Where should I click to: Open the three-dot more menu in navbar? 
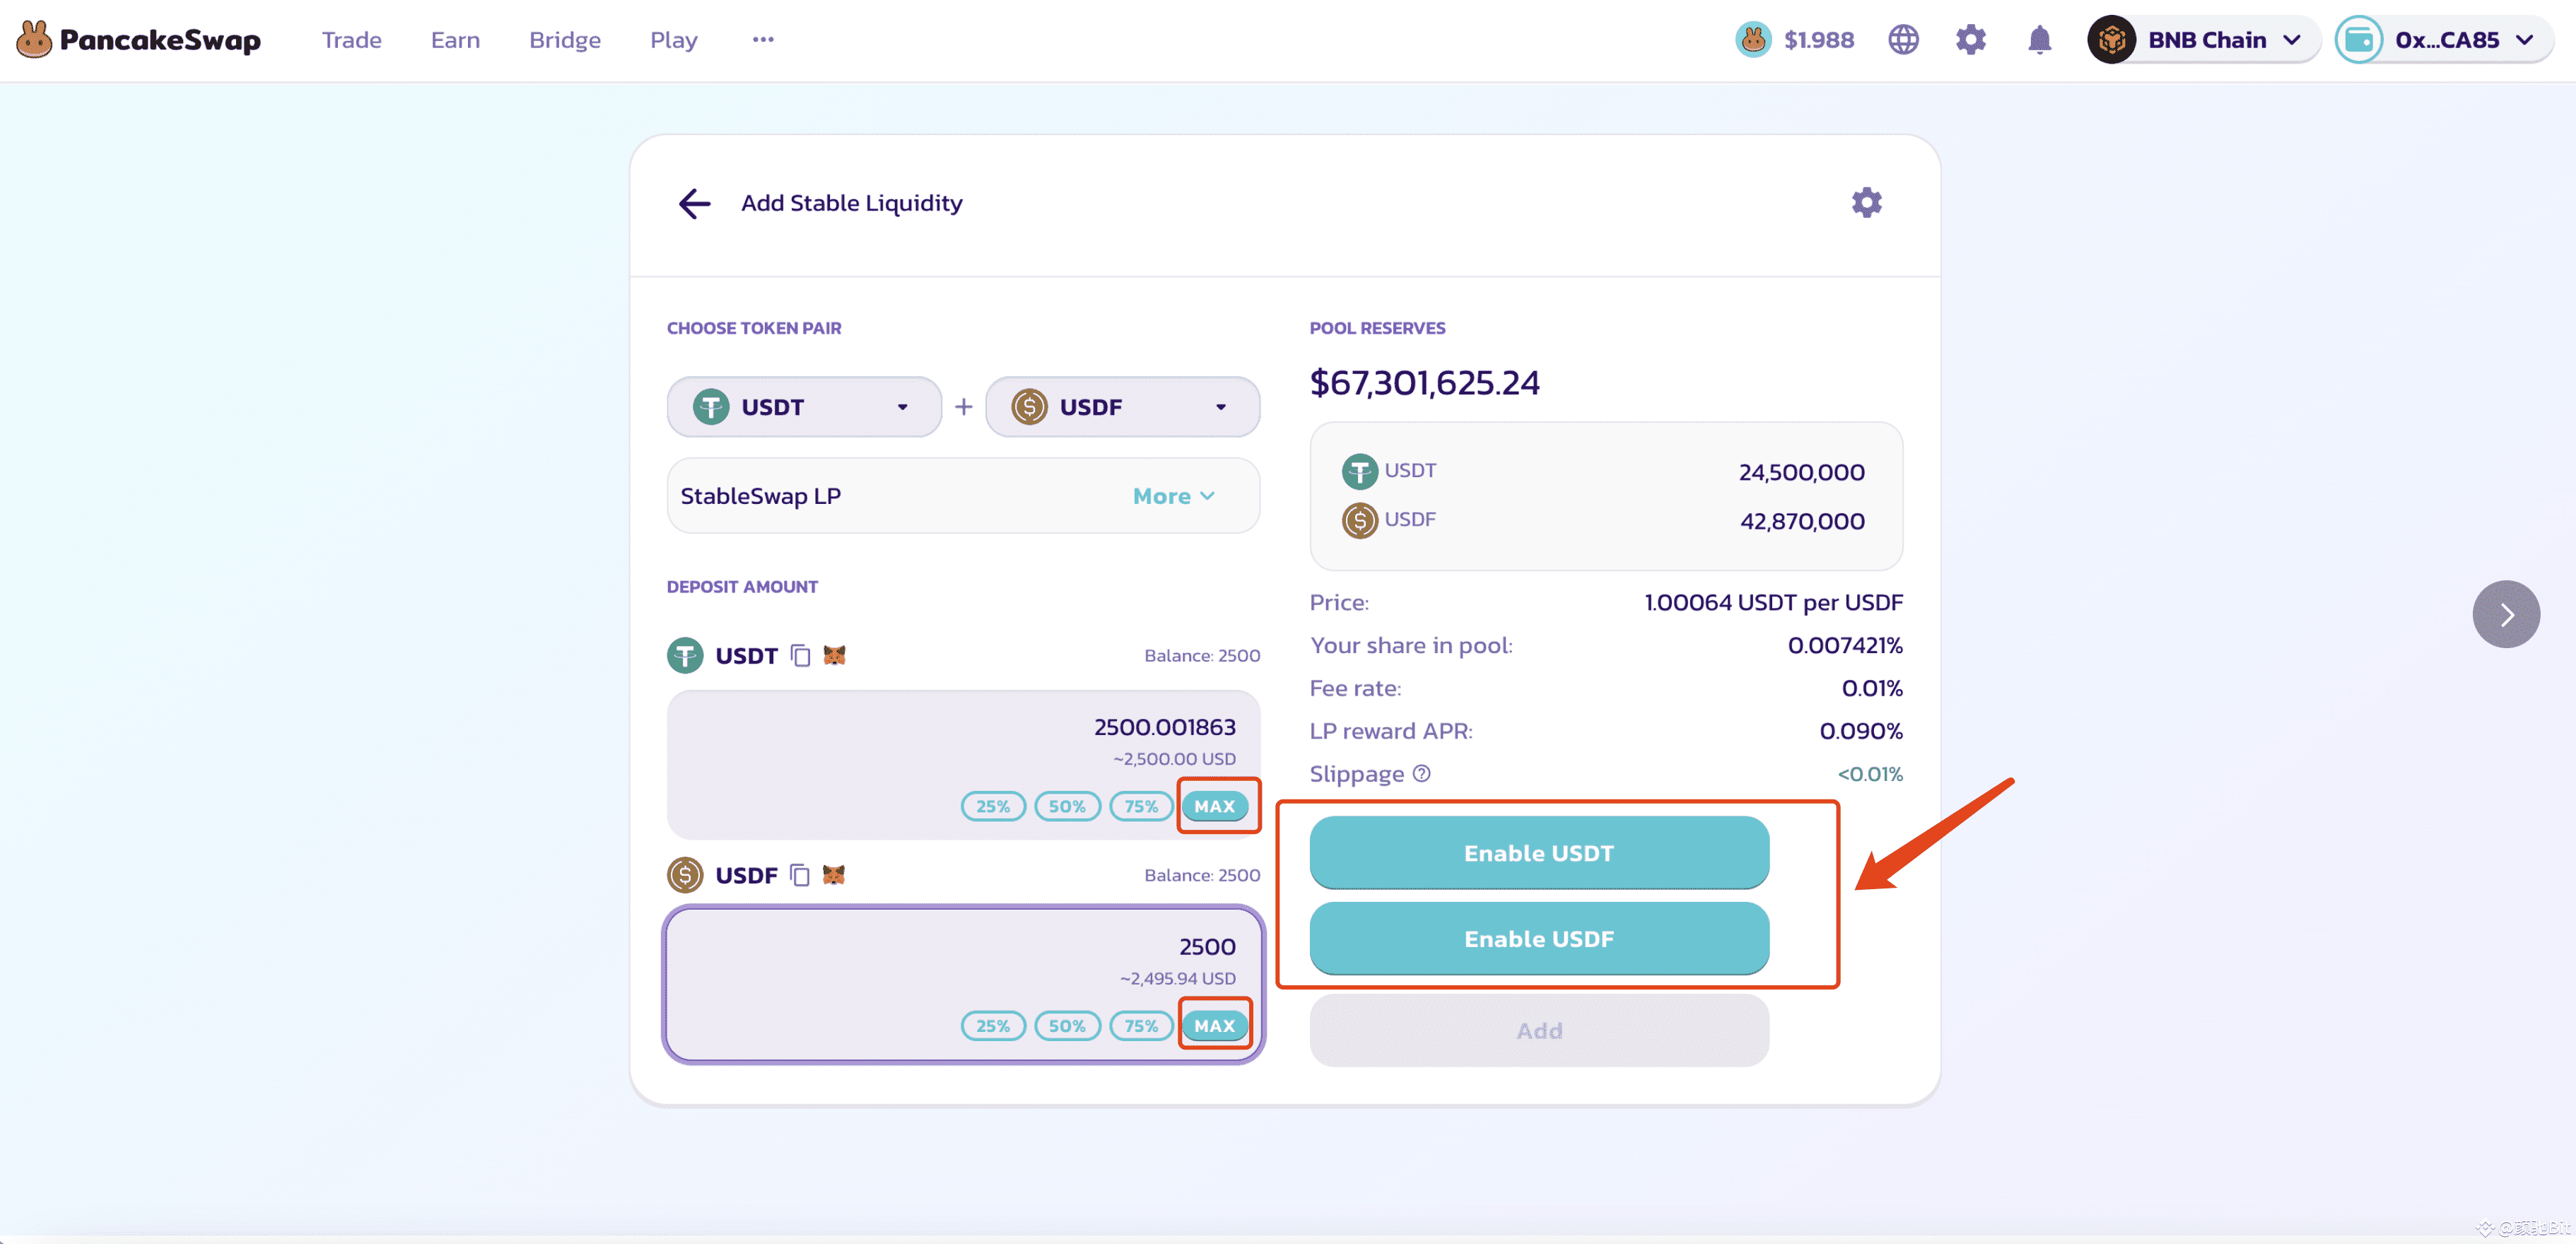(763, 40)
